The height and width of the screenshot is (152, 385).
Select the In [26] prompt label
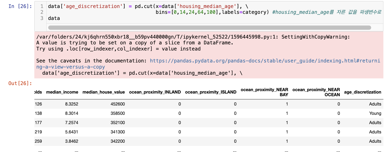point(20,6)
